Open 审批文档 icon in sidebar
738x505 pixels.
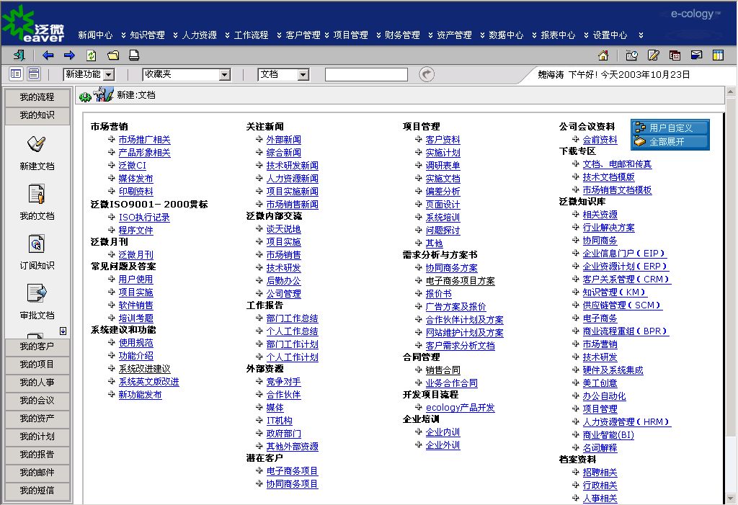coord(37,293)
